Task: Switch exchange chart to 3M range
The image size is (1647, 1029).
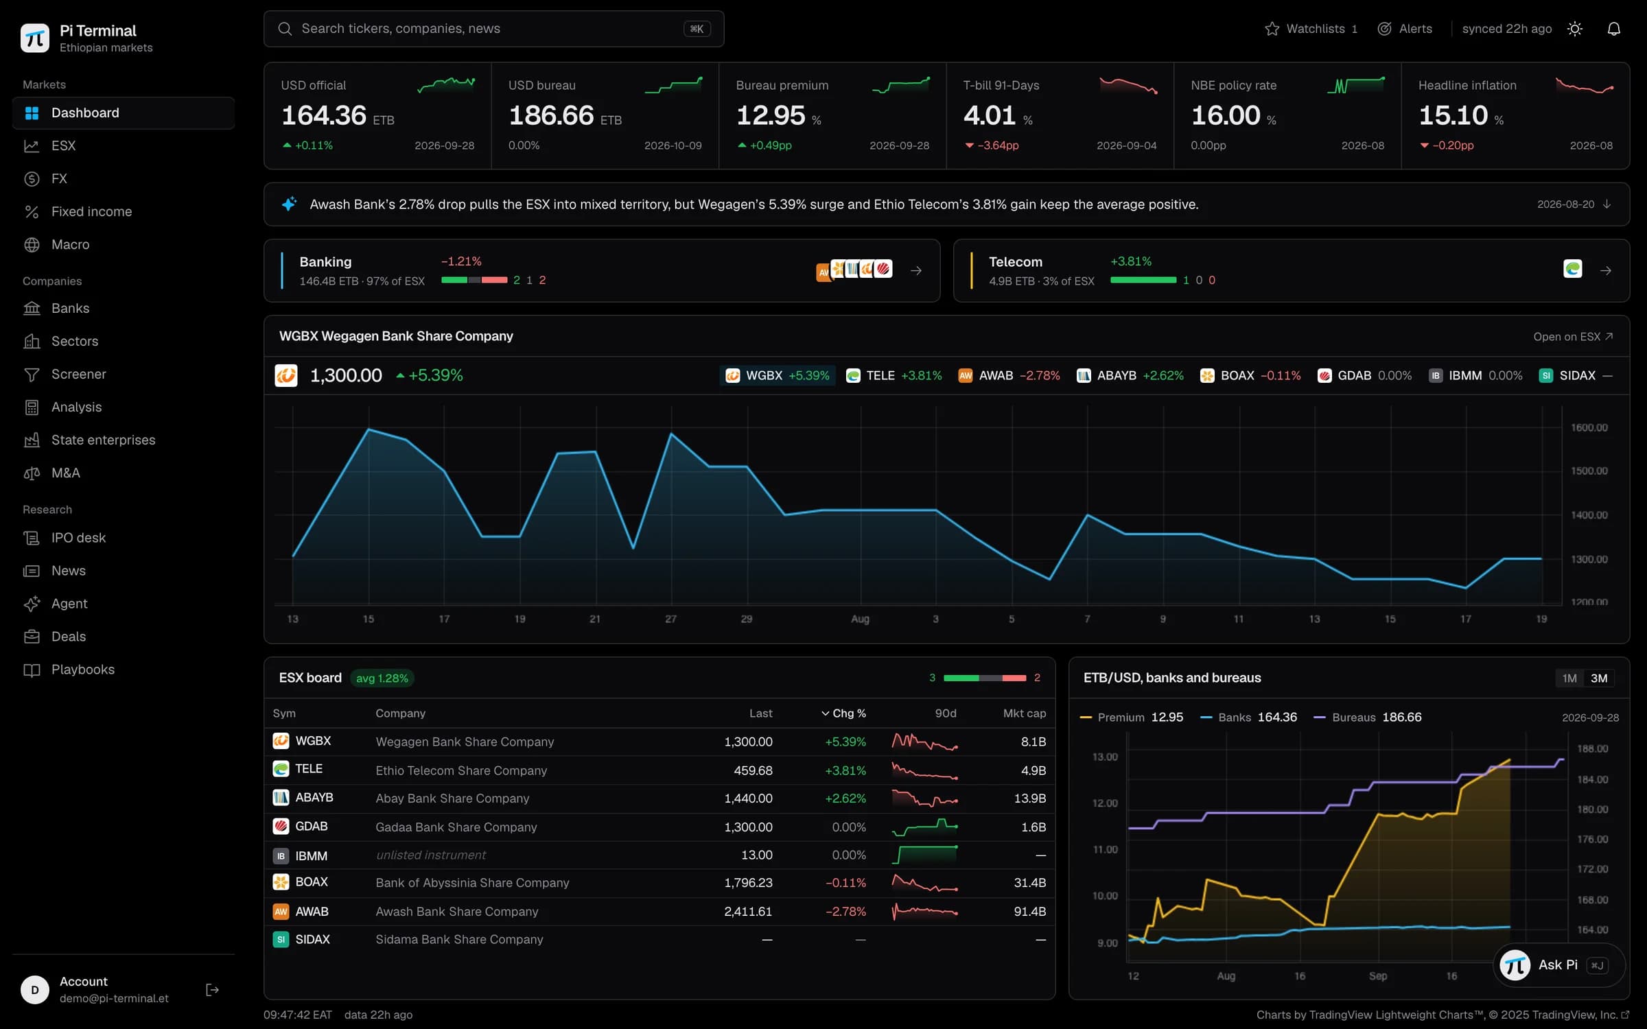Action: [x=1599, y=678]
